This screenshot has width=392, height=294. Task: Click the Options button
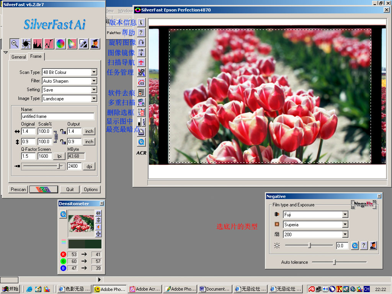(x=91, y=189)
